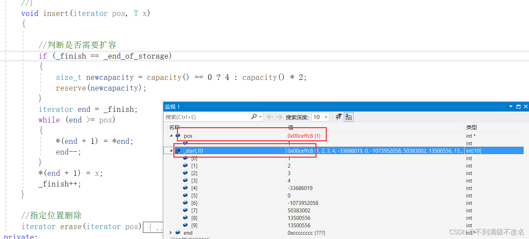Click the data icon beside array element [4]
The image size is (529, 239).
pos(185,188)
